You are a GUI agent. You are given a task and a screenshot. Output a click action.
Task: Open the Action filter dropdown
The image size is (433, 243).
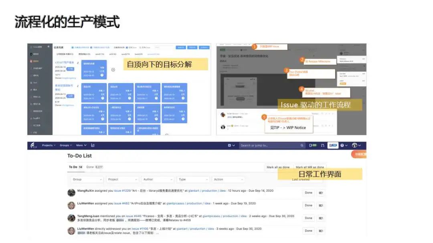point(228,179)
